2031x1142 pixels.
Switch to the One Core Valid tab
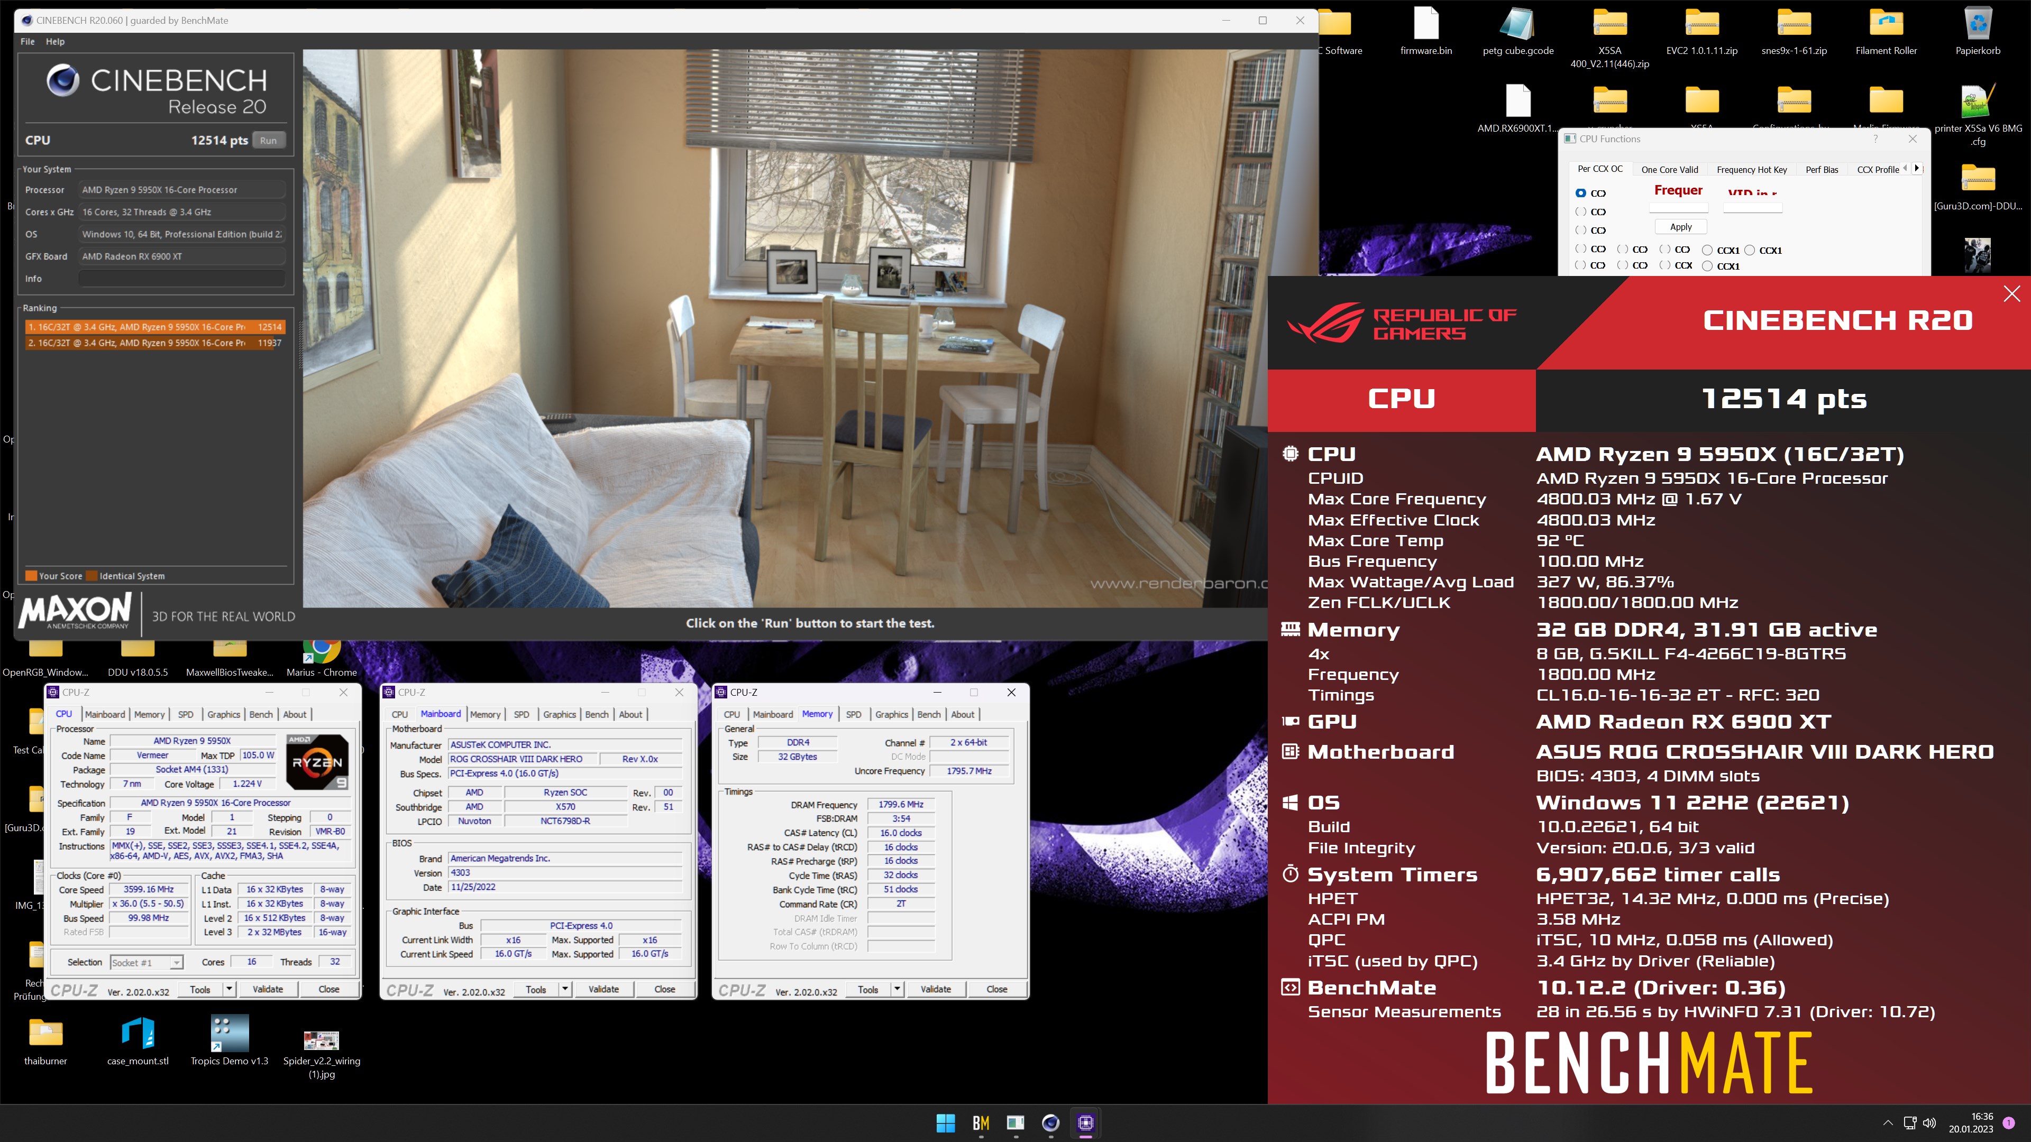click(1669, 169)
